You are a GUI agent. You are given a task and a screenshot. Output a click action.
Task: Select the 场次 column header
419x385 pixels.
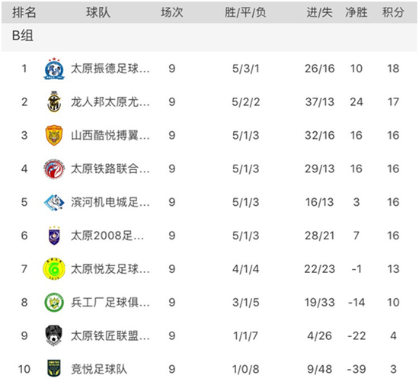tap(172, 12)
